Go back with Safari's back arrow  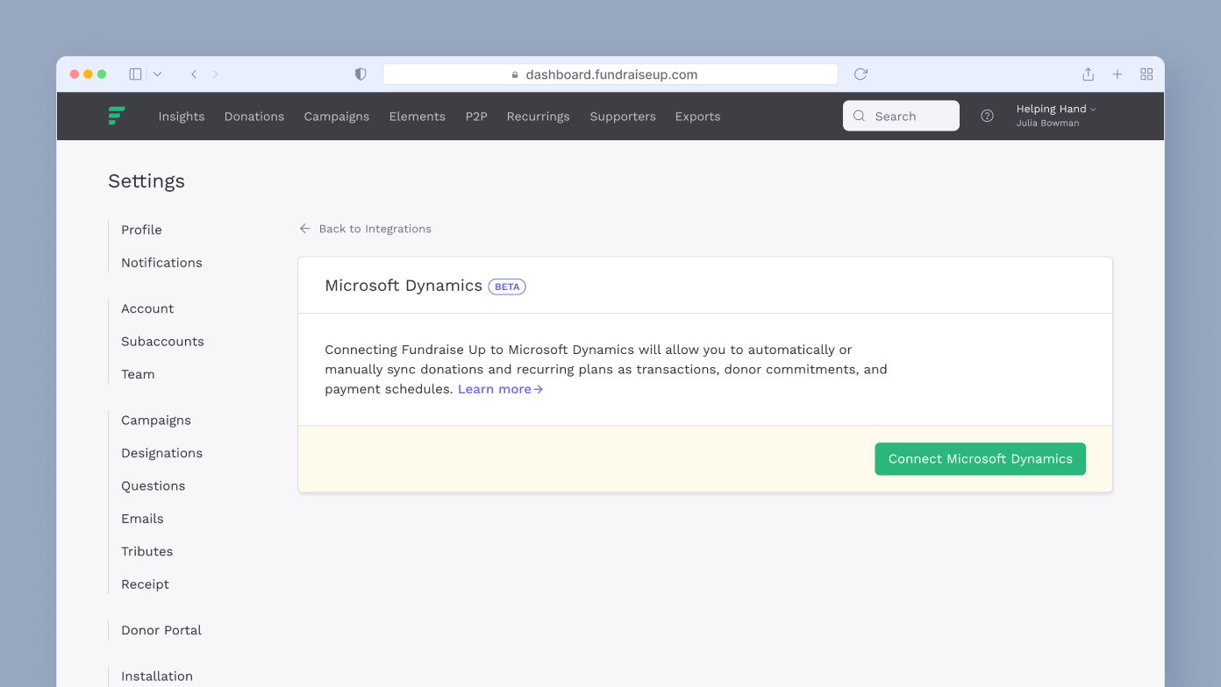(194, 74)
